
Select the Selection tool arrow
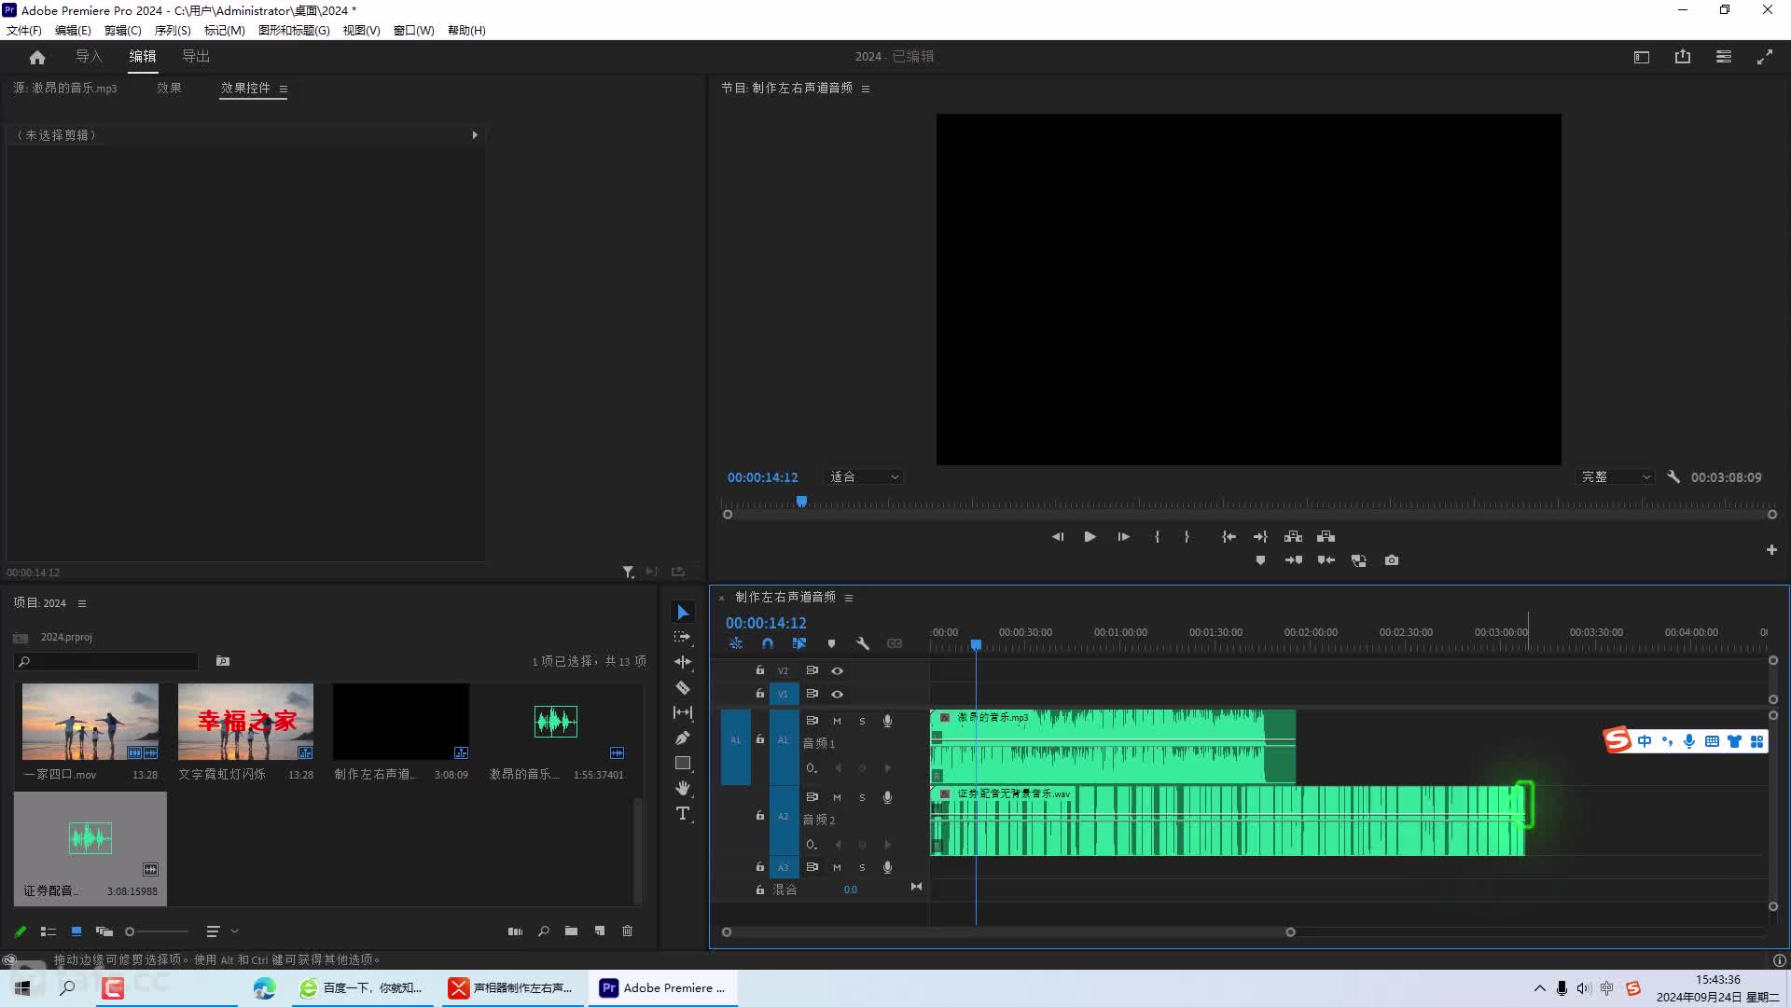[683, 612]
